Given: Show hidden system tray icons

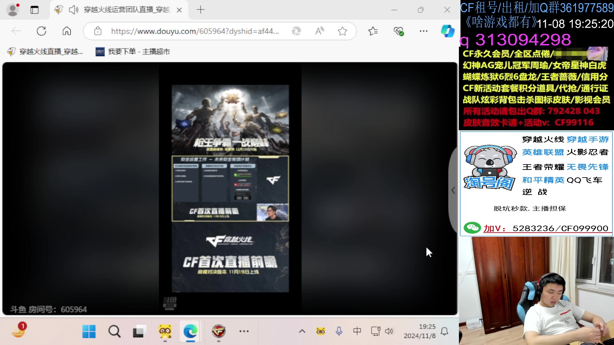Looking at the screenshot, I should [302, 331].
